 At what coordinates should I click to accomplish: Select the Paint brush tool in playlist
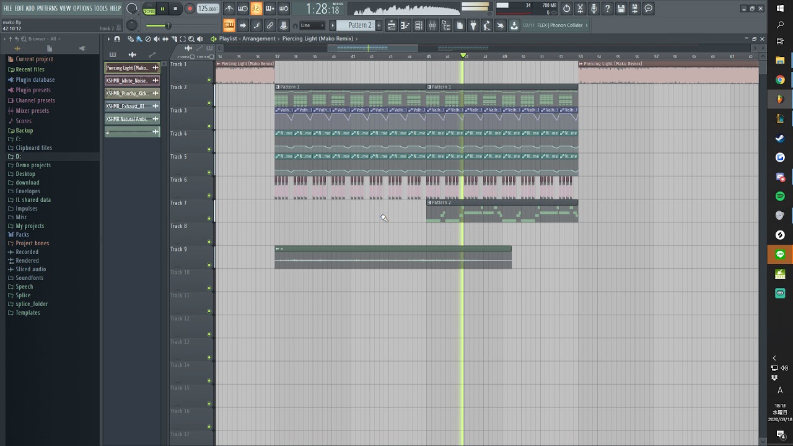(x=139, y=39)
